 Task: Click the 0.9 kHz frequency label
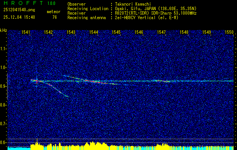coord(3,86)
